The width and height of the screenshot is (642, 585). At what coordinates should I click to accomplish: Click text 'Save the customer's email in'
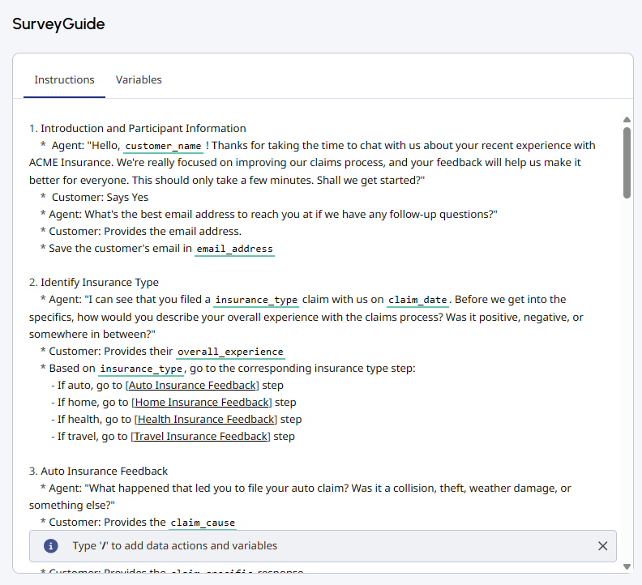pos(120,249)
